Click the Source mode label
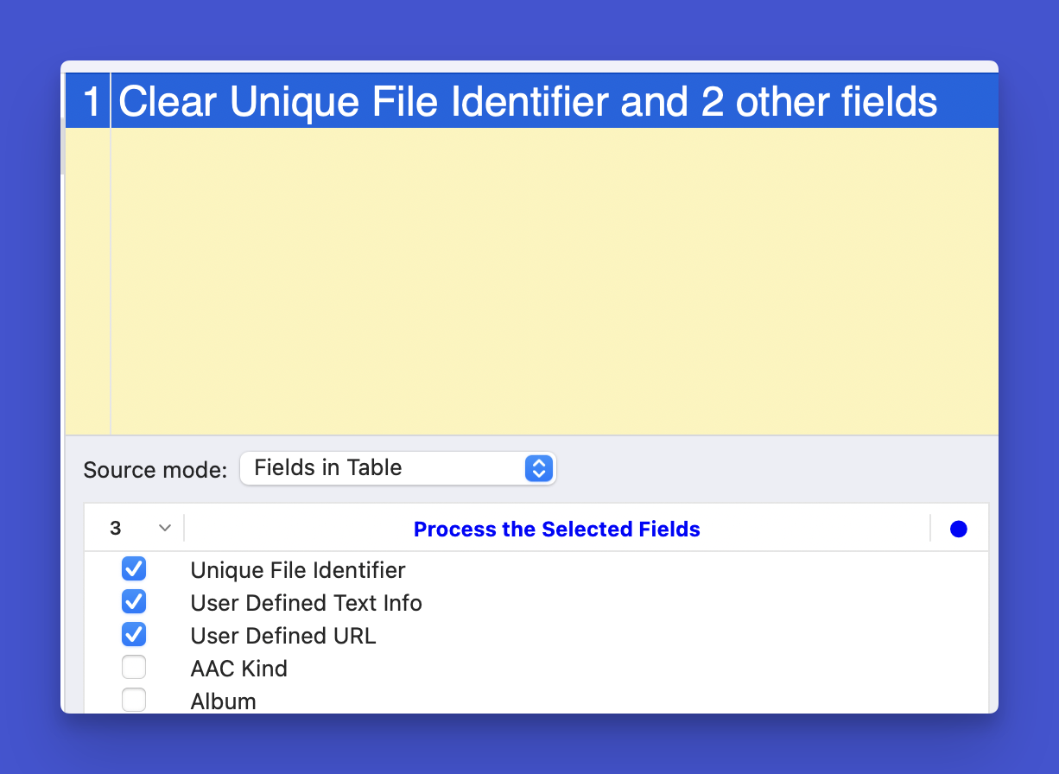The height and width of the screenshot is (774, 1059). (x=155, y=470)
